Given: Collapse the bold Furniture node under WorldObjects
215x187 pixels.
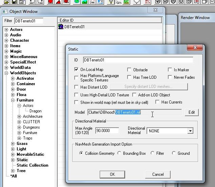Looking at the screenshot, I should pos(13,100).
